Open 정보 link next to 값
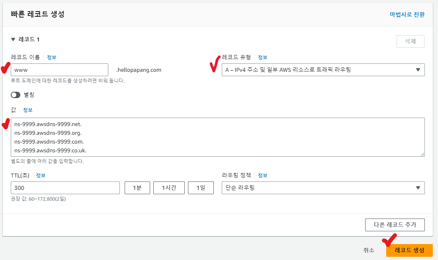This screenshot has width=438, height=260. point(28,110)
